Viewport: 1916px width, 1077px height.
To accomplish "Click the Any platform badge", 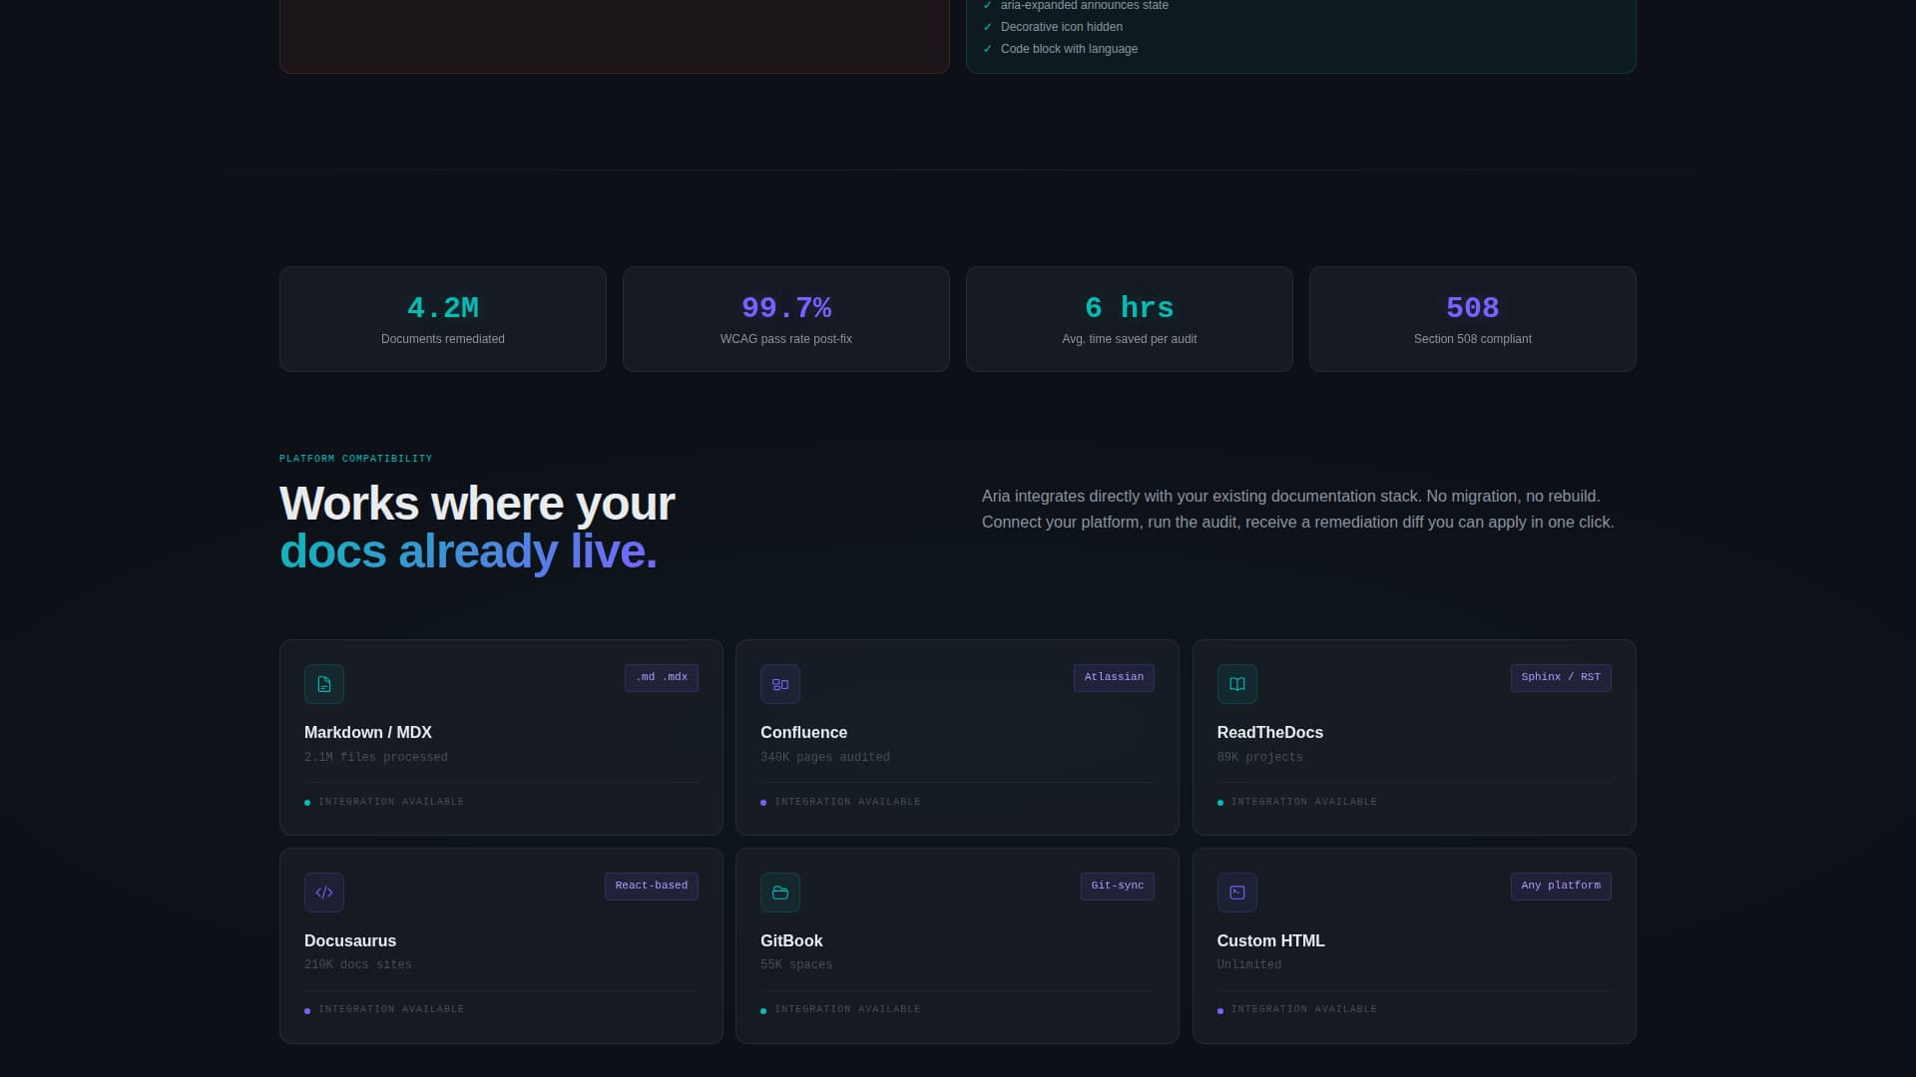I will (x=1561, y=886).
